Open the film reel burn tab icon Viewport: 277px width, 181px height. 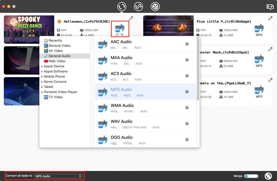155,7
